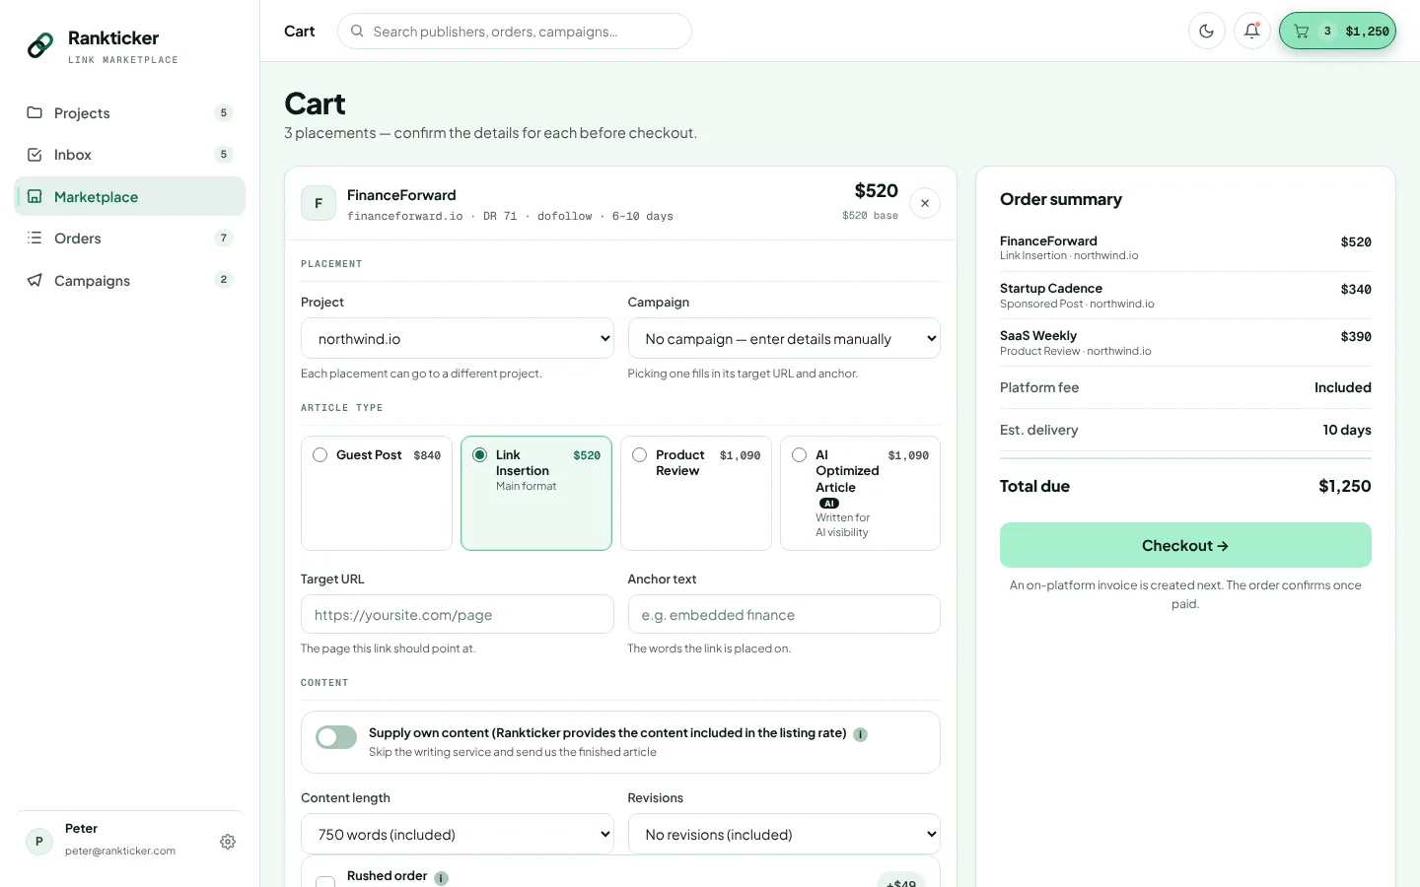
Task: Show info for Supply own content
Action: pos(860,734)
